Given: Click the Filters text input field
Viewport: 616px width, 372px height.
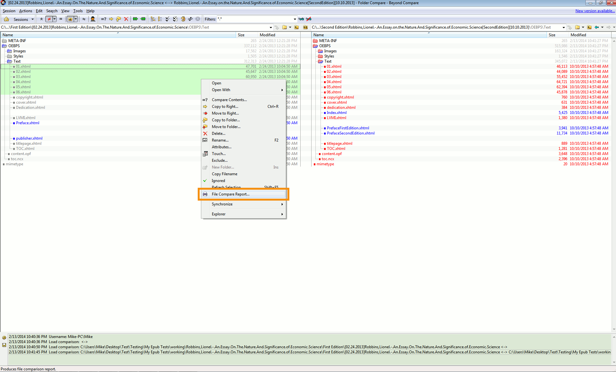Looking at the screenshot, I should click(255, 19).
